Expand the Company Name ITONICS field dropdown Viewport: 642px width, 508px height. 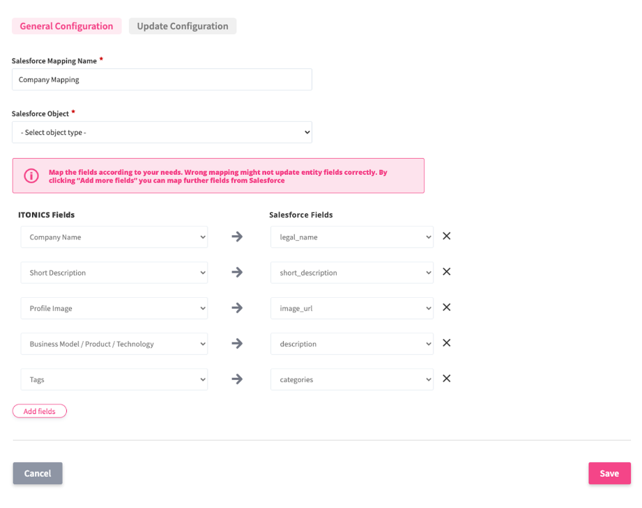click(x=114, y=237)
